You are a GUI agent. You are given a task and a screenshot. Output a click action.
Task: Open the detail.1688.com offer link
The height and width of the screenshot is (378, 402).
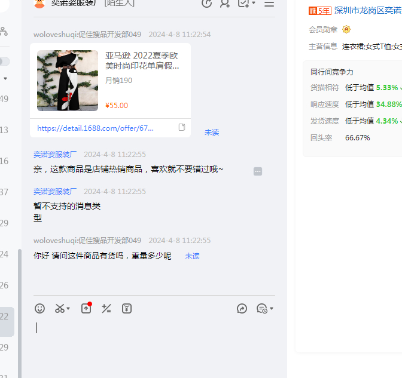(x=95, y=128)
